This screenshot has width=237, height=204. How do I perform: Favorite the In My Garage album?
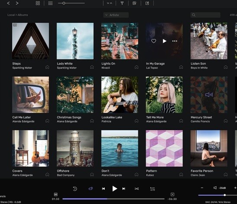[154, 41]
